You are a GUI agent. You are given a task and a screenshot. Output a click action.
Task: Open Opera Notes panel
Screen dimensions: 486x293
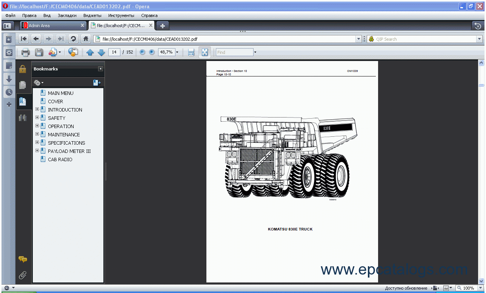(9, 66)
